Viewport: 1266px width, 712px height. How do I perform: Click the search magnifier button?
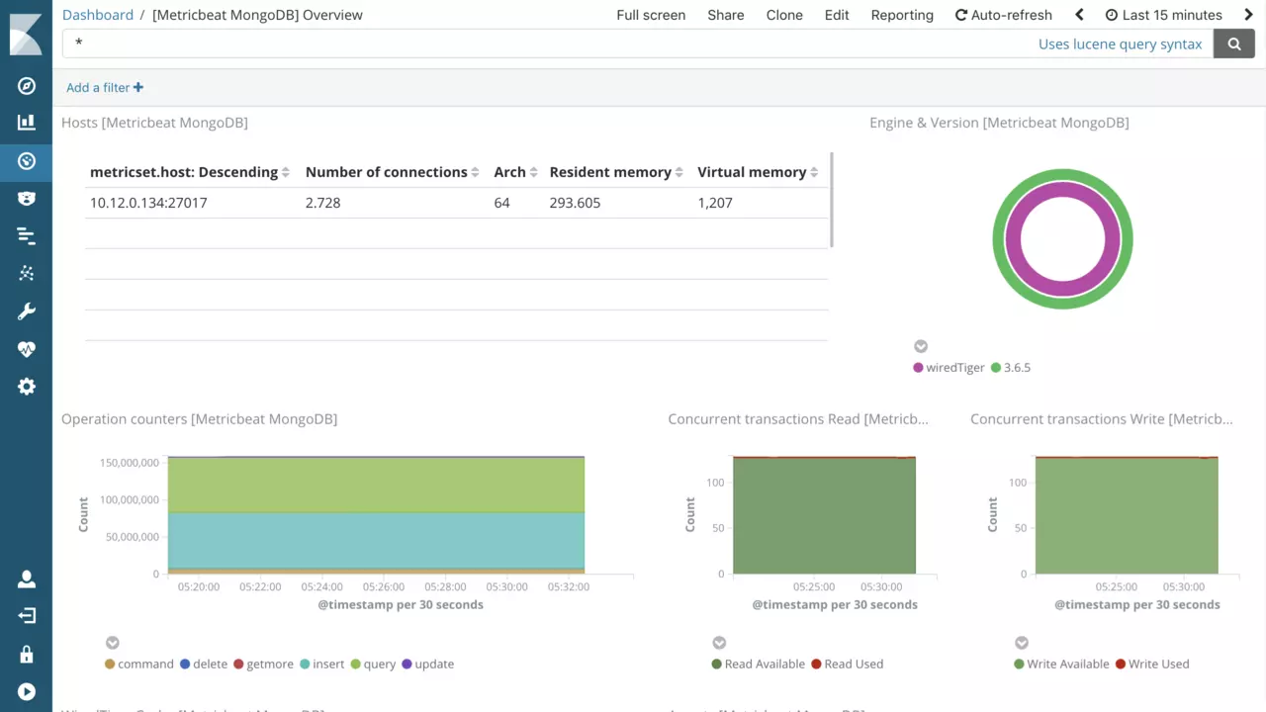tap(1233, 44)
